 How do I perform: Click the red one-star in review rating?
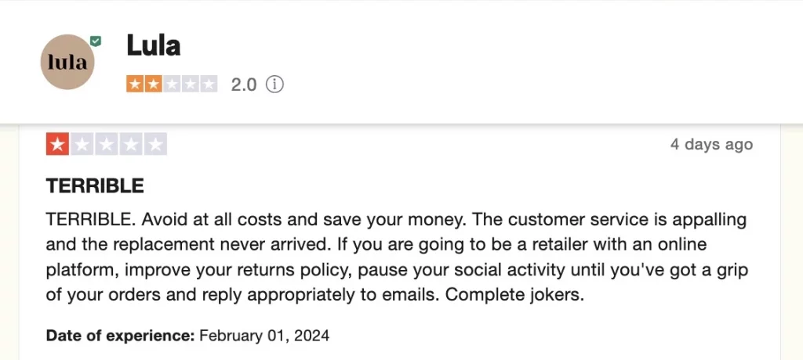point(57,144)
